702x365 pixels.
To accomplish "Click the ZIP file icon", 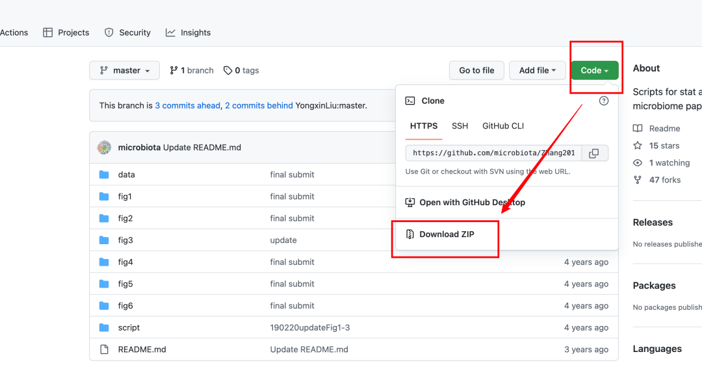I will point(409,234).
